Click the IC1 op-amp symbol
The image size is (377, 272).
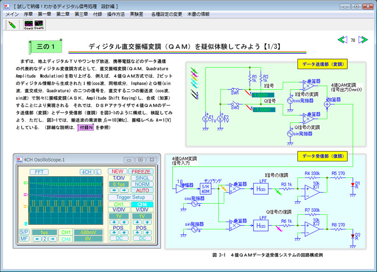311,192
